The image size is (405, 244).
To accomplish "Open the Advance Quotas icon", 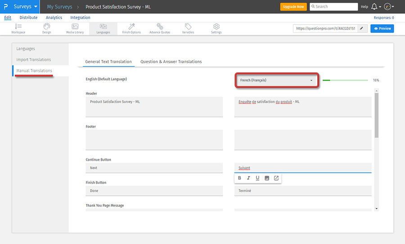I will pyautogui.click(x=160, y=28).
